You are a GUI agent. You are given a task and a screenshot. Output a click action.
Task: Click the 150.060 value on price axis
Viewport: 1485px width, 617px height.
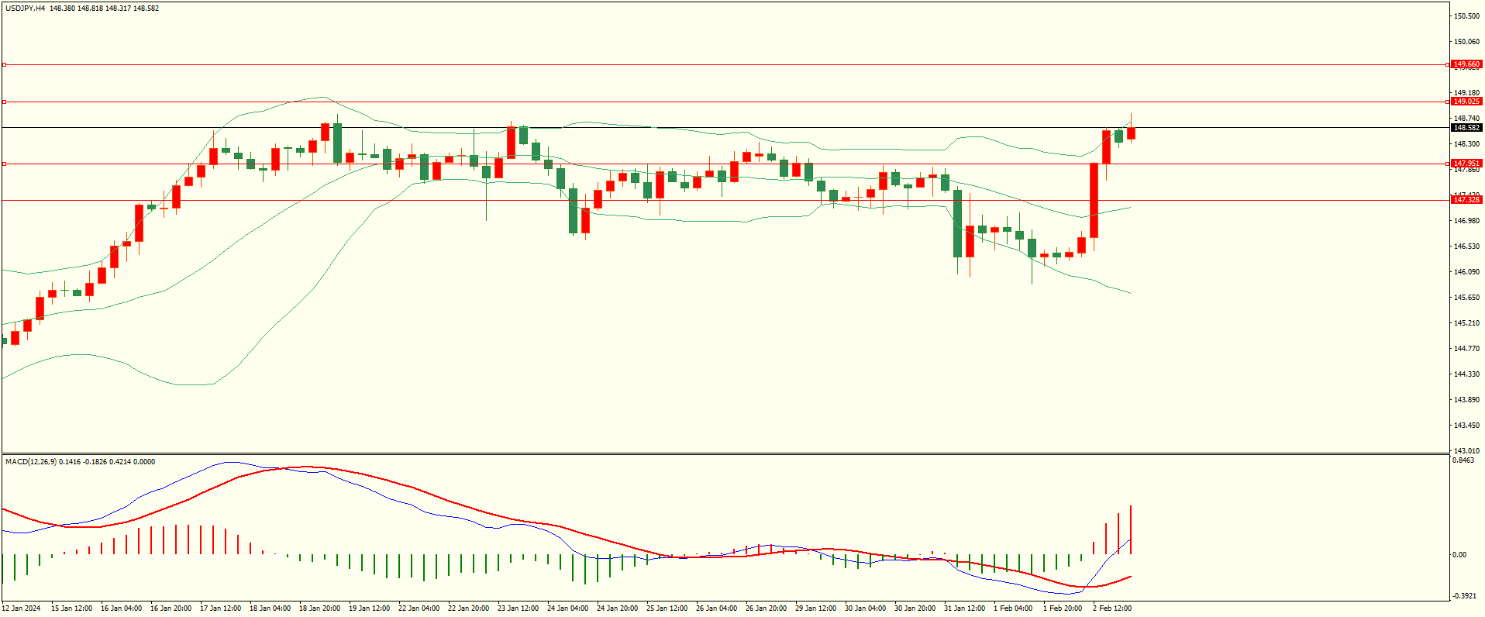click(1467, 41)
